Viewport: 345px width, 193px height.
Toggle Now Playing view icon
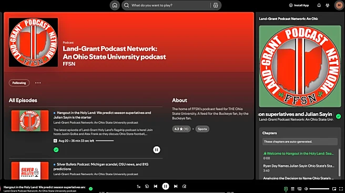[286, 189]
